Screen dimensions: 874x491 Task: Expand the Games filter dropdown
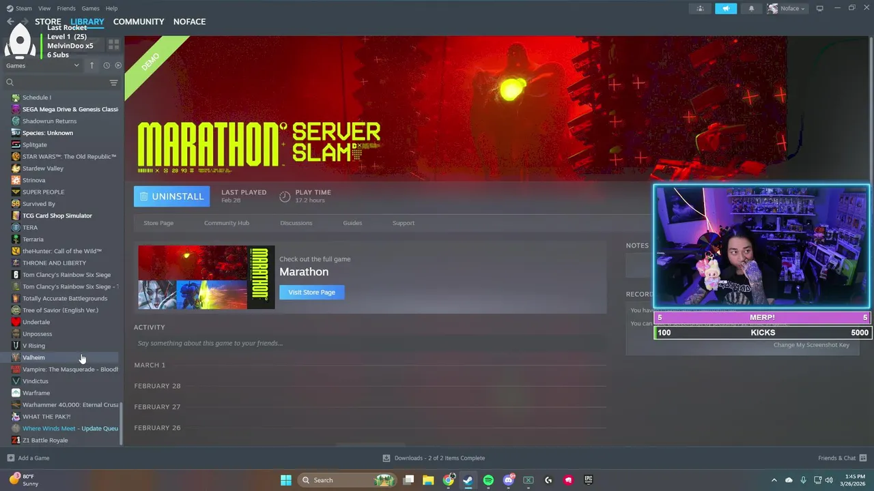coord(42,65)
